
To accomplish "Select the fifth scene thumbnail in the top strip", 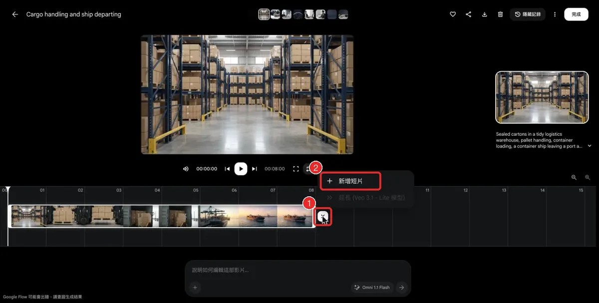I will coord(309,14).
